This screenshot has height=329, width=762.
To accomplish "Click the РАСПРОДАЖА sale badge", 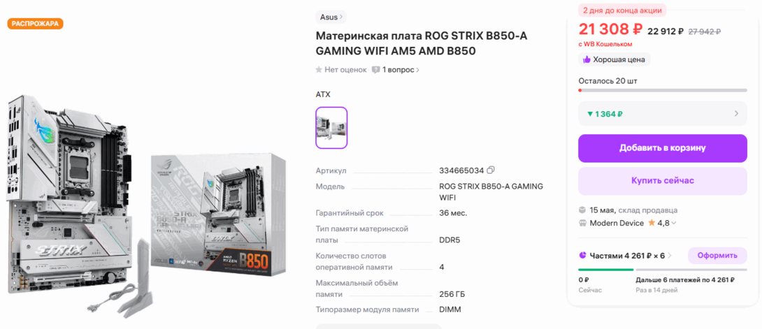I will pos(35,23).
